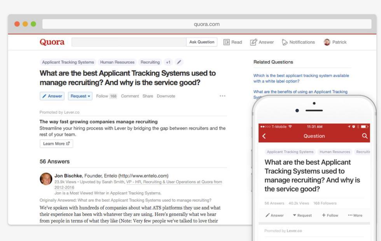
Task: Tap Applicant Tracking Systems tag on phone
Action: point(290,152)
